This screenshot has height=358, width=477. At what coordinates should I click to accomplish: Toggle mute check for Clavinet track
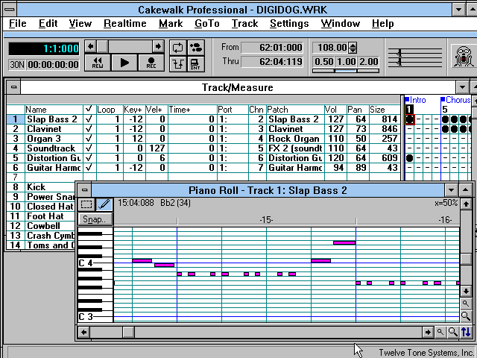click(x=89, y=129)
